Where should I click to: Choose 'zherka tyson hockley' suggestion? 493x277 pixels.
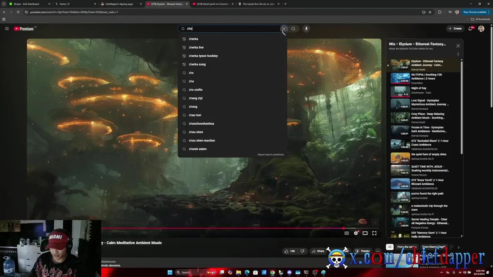232,56
